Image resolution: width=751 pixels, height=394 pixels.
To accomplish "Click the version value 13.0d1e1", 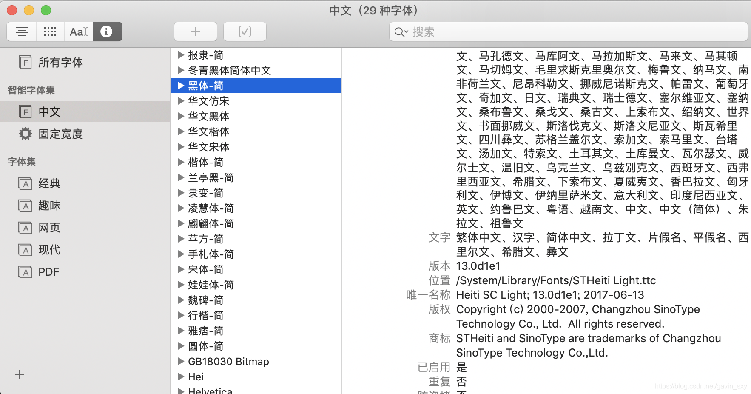I will pos(478,266).
